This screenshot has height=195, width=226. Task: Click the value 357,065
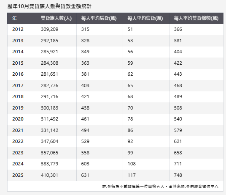tap(49, 153)
